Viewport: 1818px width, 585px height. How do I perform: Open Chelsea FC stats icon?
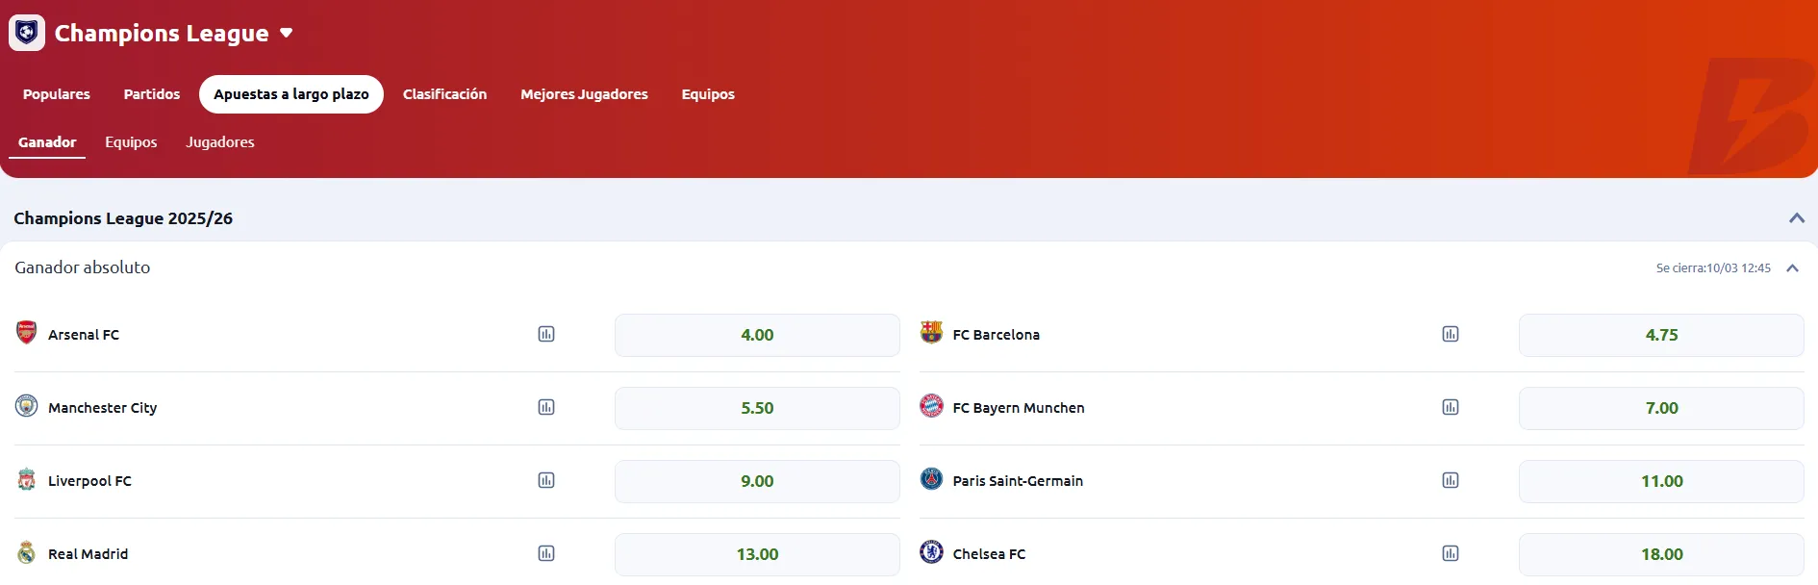point(1451,554)
